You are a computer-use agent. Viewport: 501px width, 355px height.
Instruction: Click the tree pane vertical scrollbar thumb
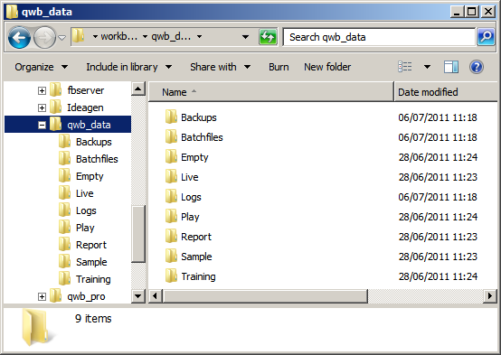138,234
